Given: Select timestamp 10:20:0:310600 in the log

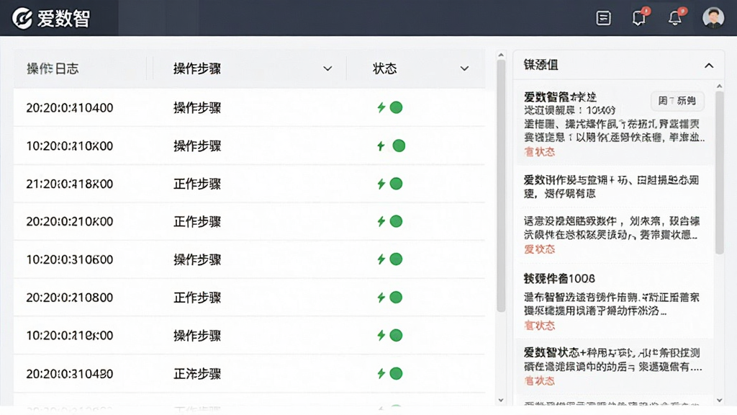Looking at the screenshot, I should tap(70, 259).
